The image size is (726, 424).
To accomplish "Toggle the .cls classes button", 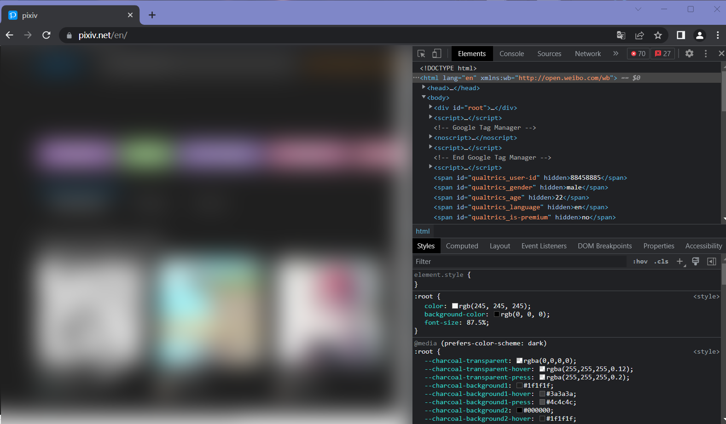I will 661,261.
